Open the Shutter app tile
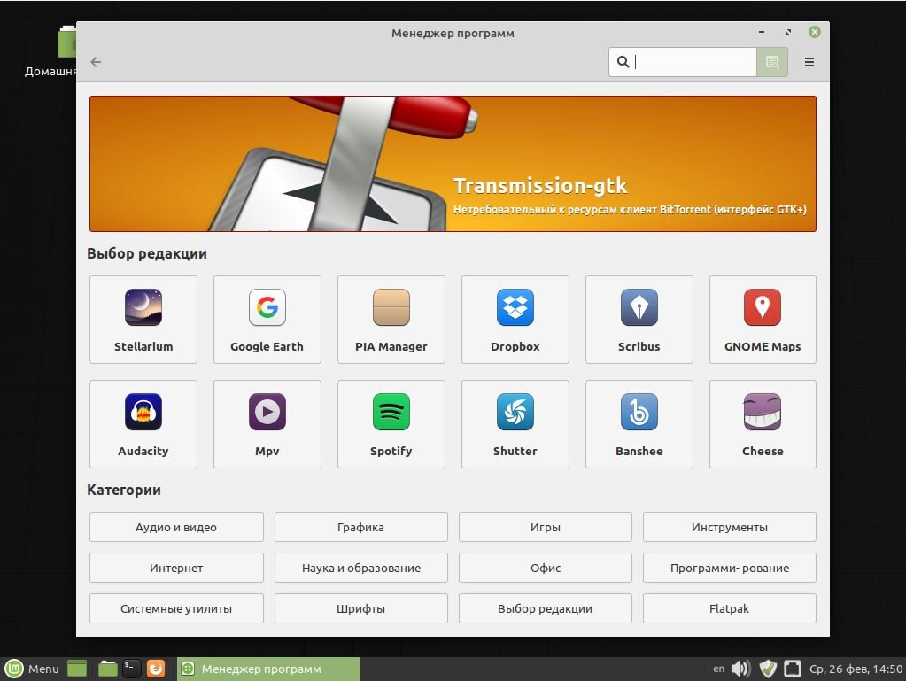The height and width of the screenshot is (681, 906). click(x=515, y=424)
